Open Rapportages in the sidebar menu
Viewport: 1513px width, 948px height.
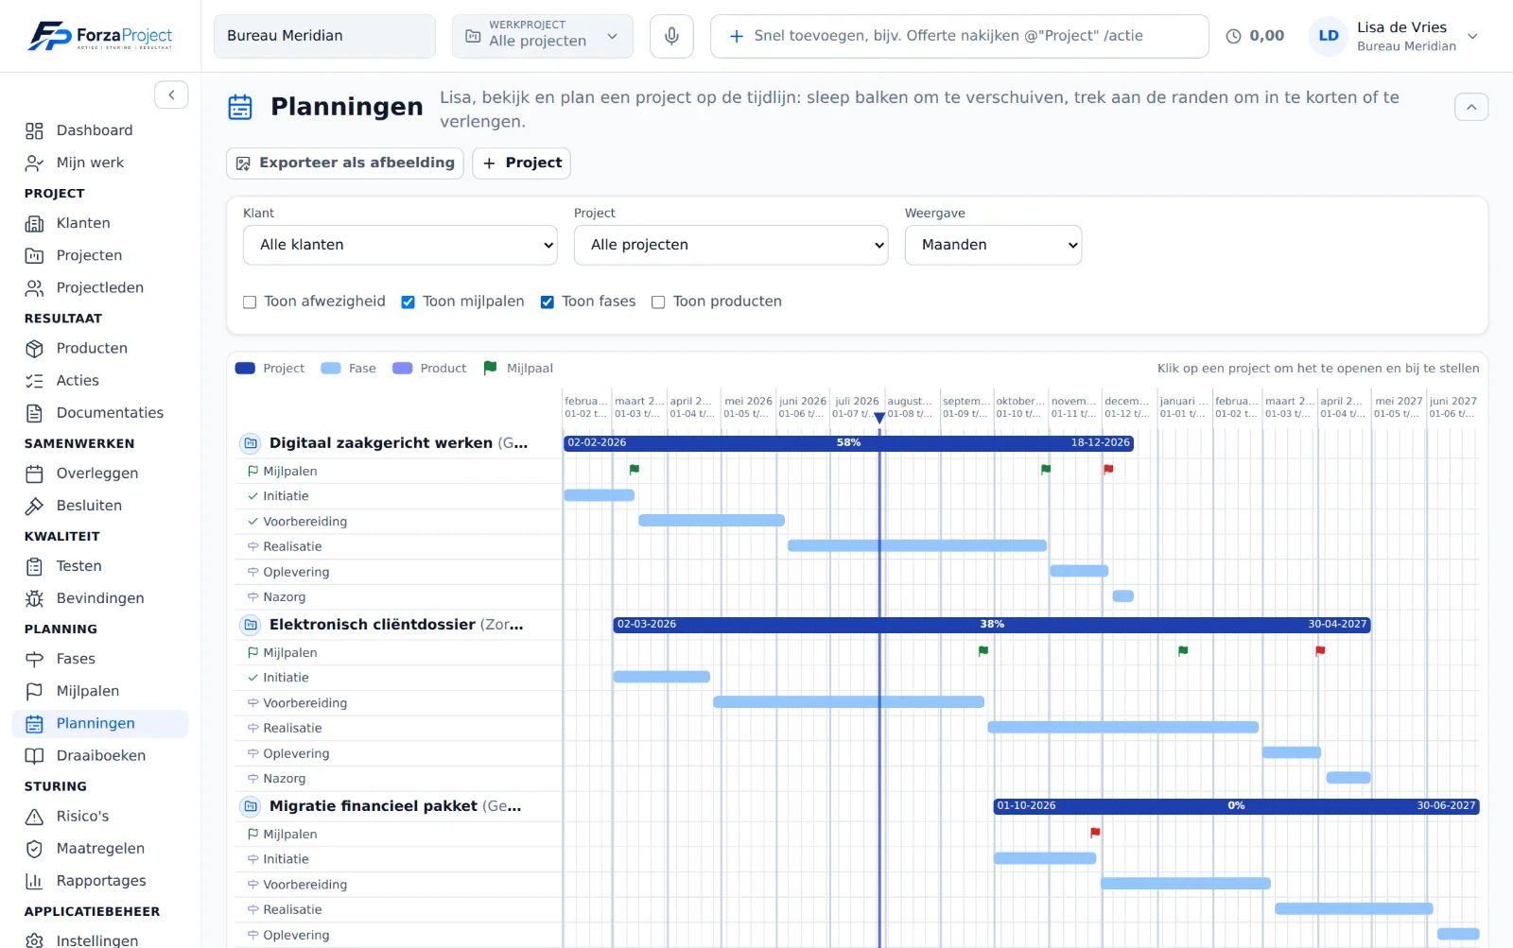point(100,880)
